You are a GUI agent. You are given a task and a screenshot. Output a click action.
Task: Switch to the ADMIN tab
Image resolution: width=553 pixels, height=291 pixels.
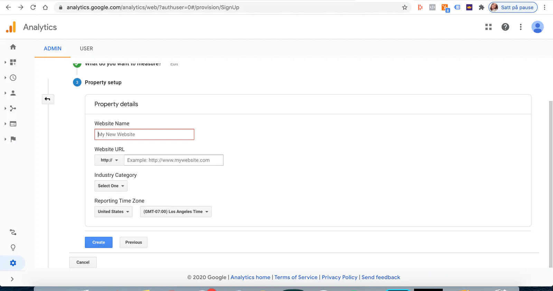tap(53, 48)
